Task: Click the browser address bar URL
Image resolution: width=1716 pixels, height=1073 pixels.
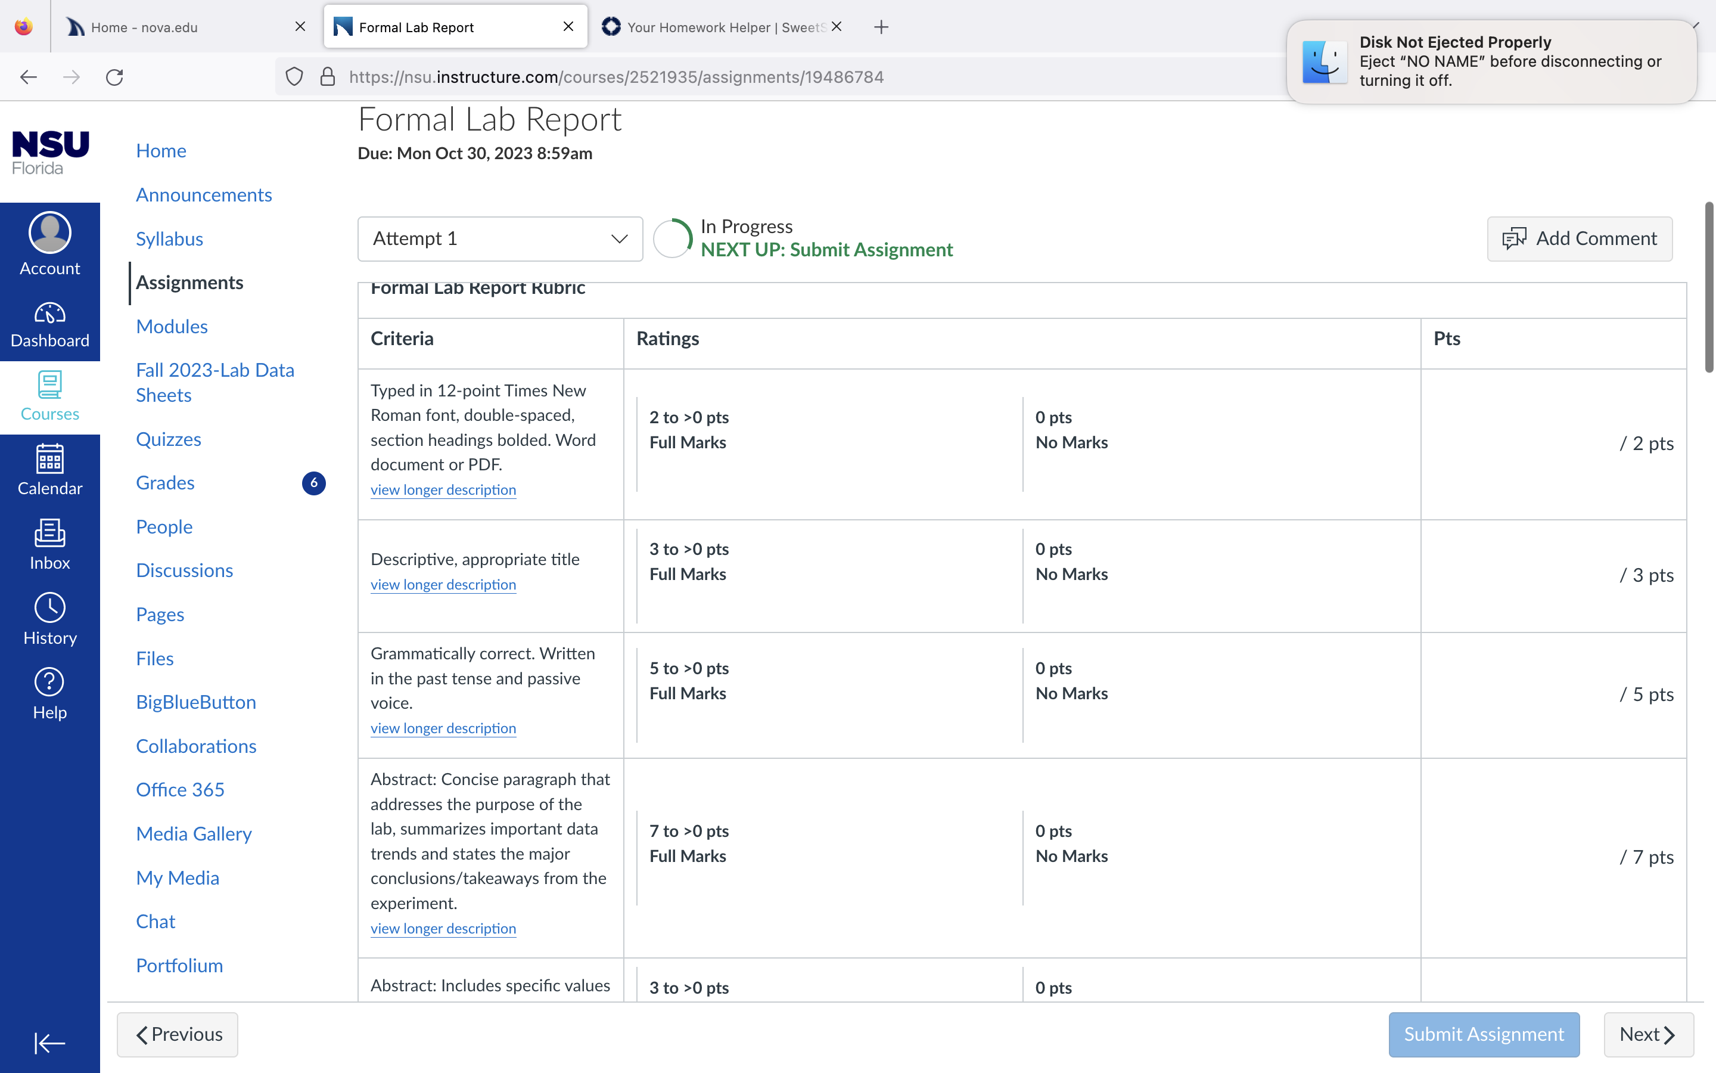Action: 616,77
